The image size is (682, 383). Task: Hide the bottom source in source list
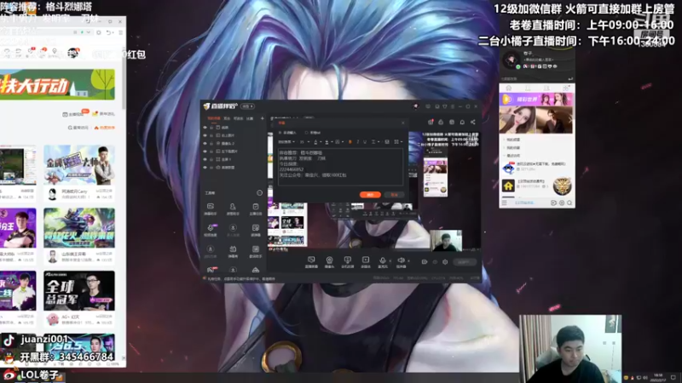pyautogui.click(x=205, y=167)
